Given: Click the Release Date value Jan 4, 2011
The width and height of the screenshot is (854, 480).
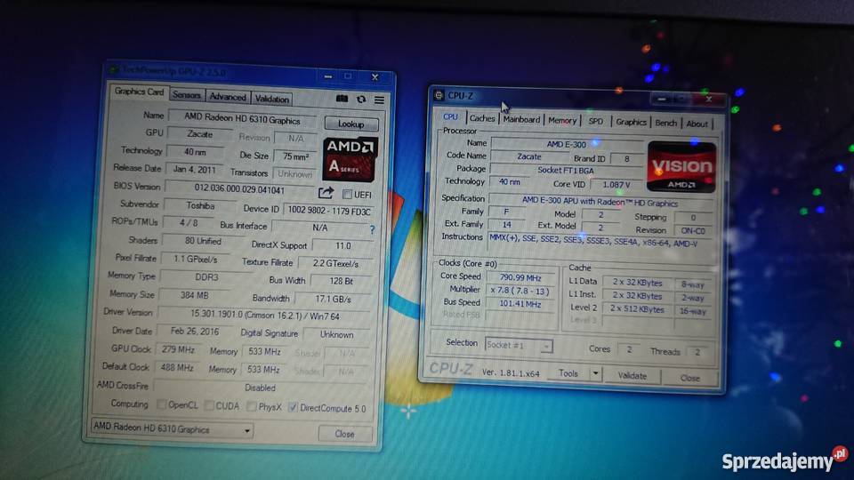Looking at the screenshot, I should coord(195,169).
